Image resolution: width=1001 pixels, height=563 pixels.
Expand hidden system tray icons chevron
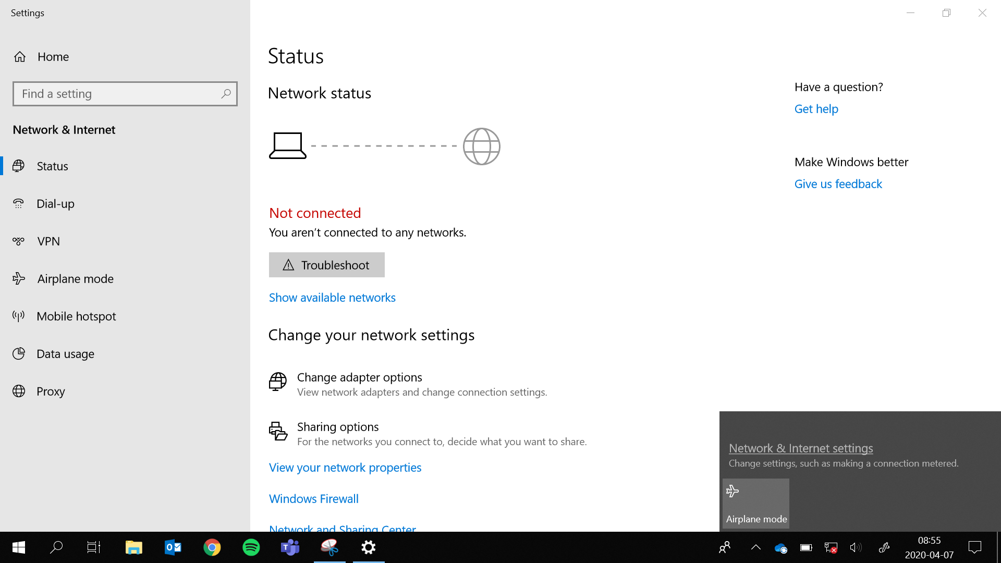coord(755,547)
